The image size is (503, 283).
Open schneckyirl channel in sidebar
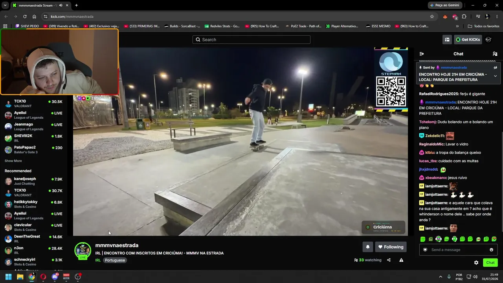[33, 262]
